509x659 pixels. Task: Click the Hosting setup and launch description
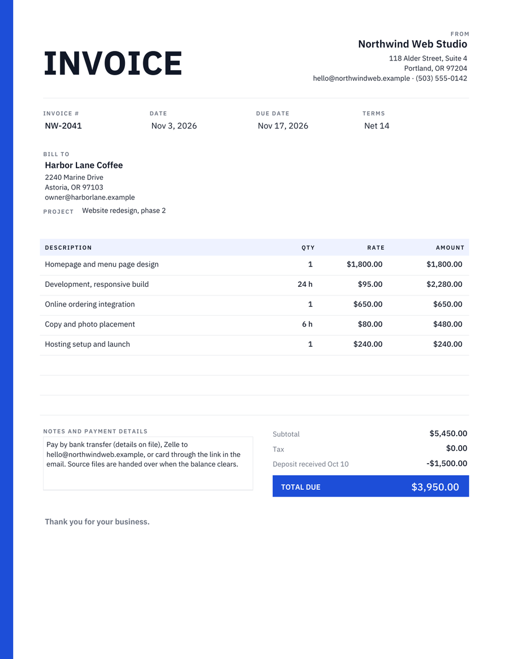point(88,344)
